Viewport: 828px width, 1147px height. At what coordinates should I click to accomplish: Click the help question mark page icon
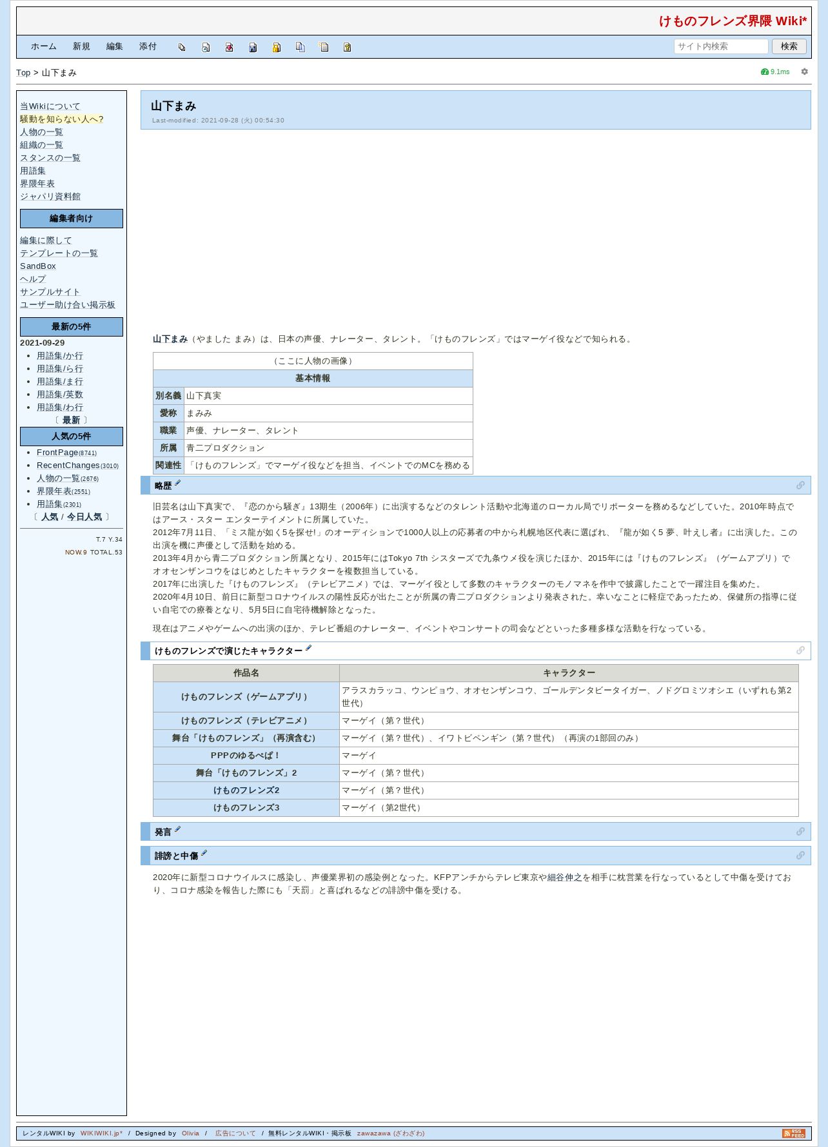pos(347,47)
